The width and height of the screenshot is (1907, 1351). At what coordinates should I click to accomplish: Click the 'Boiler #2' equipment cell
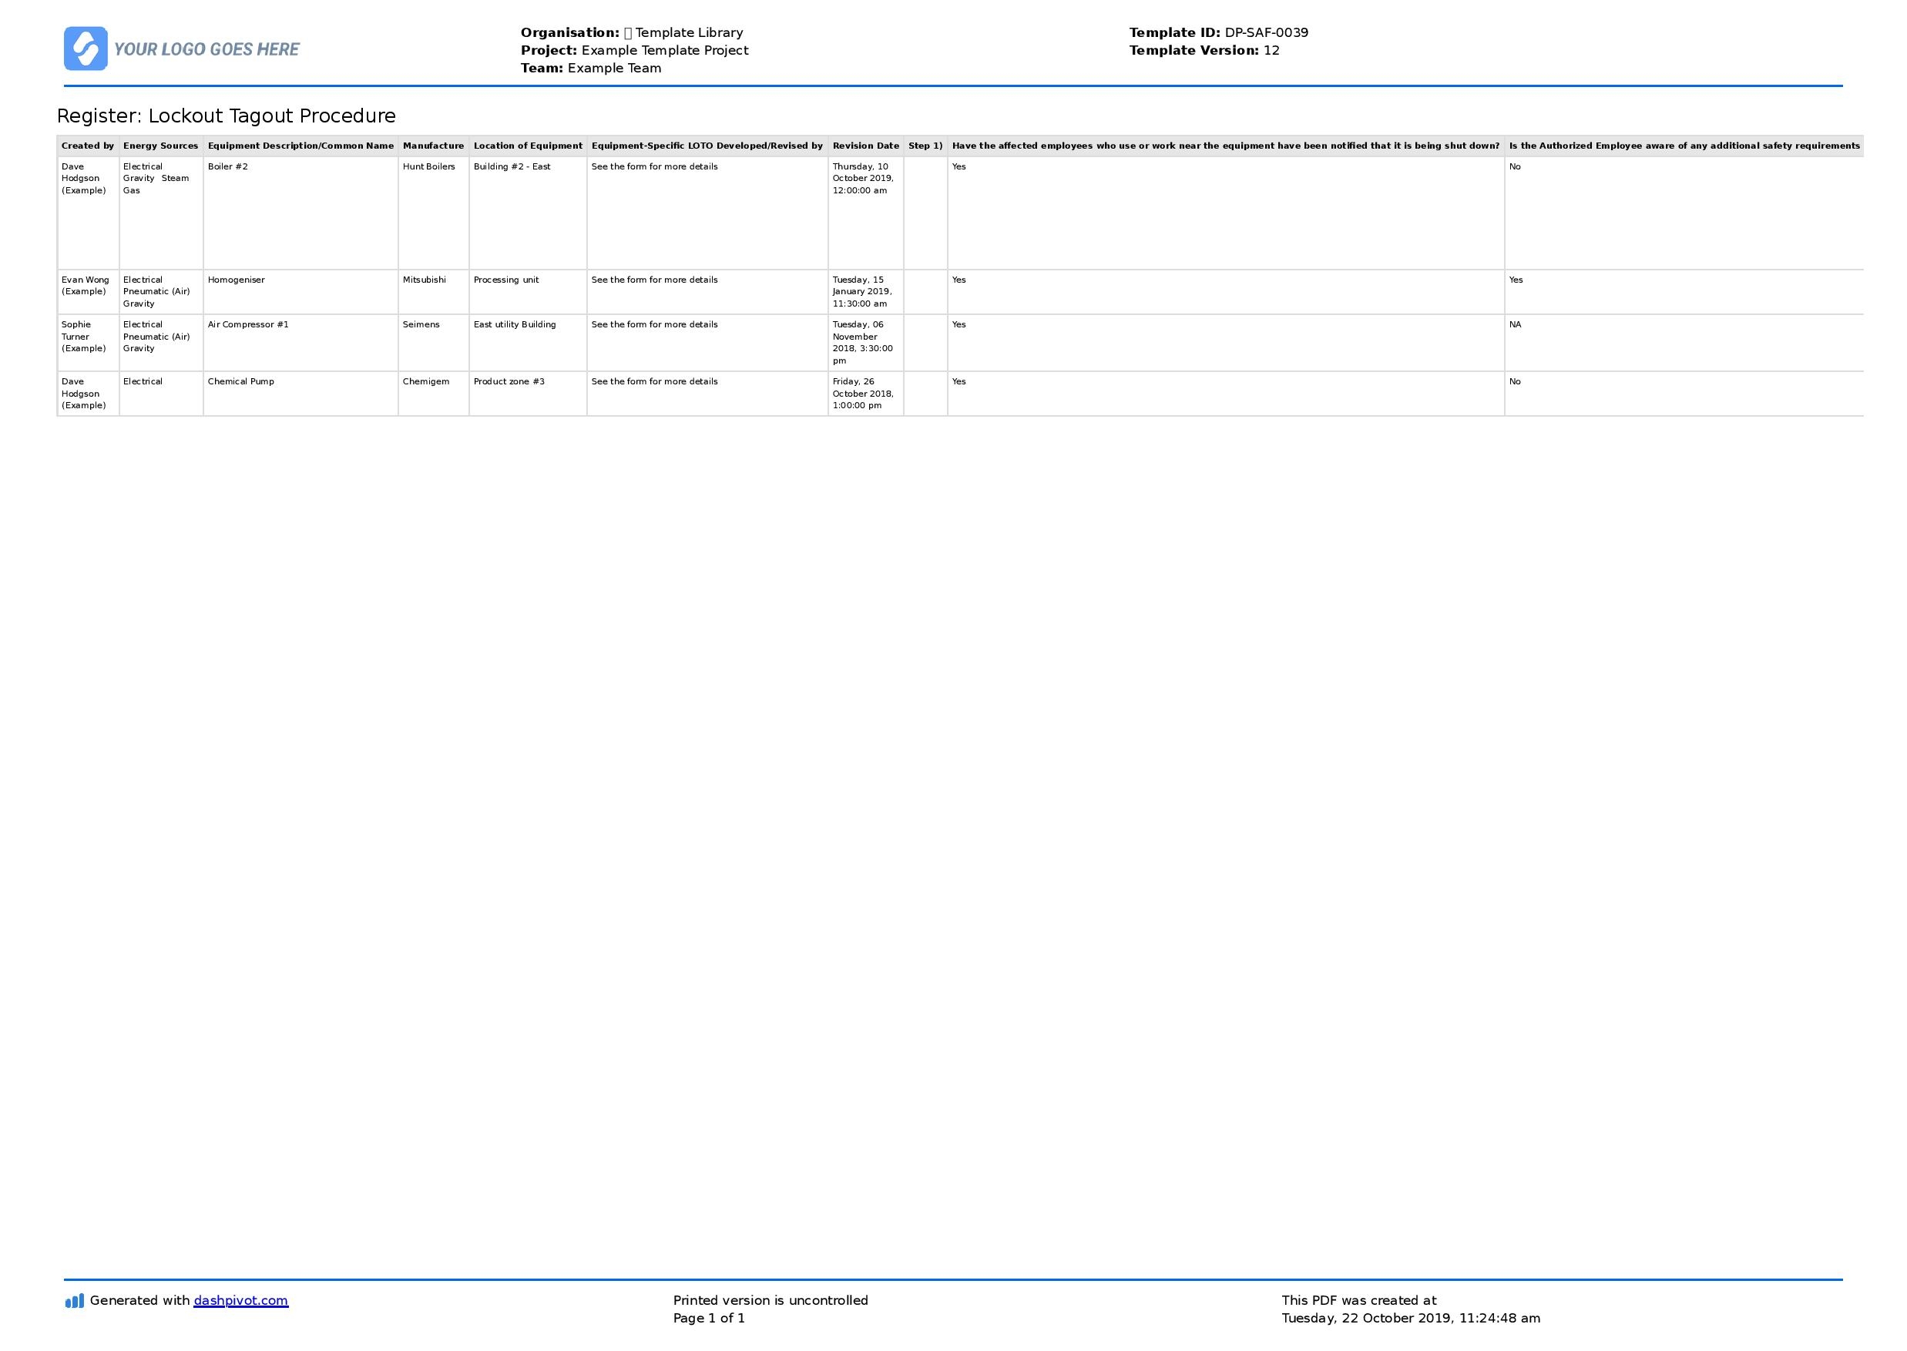pyautogui.click(x=228, y=166)
